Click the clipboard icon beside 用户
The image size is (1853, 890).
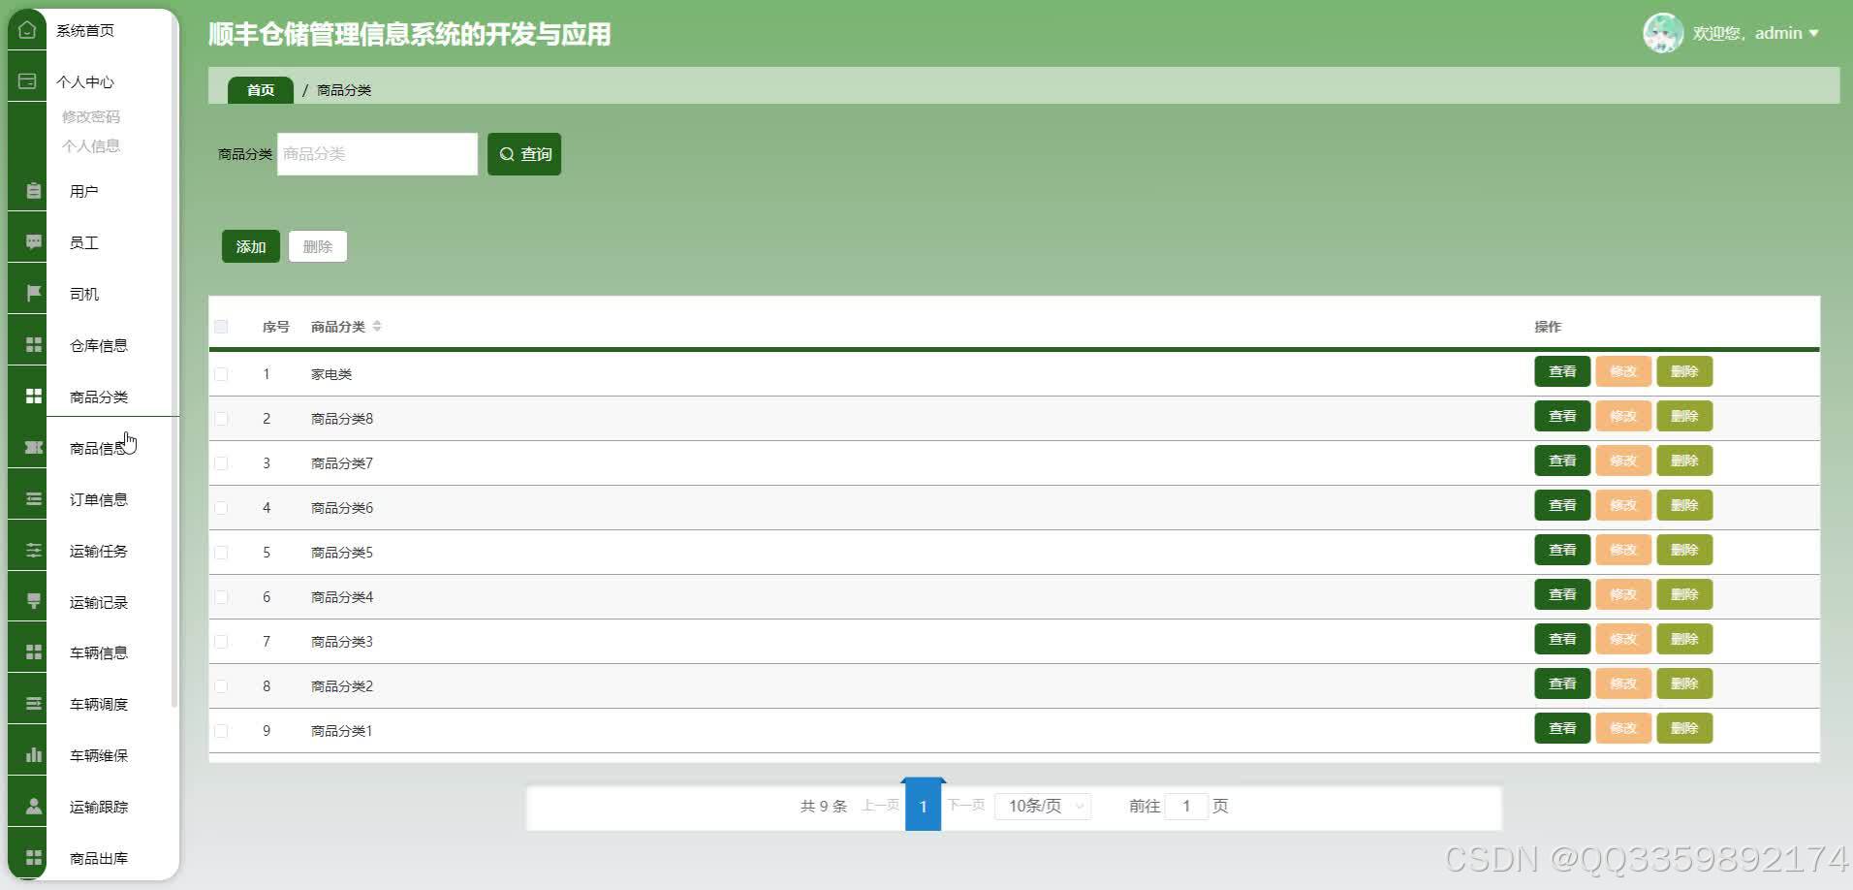(34, 191)
